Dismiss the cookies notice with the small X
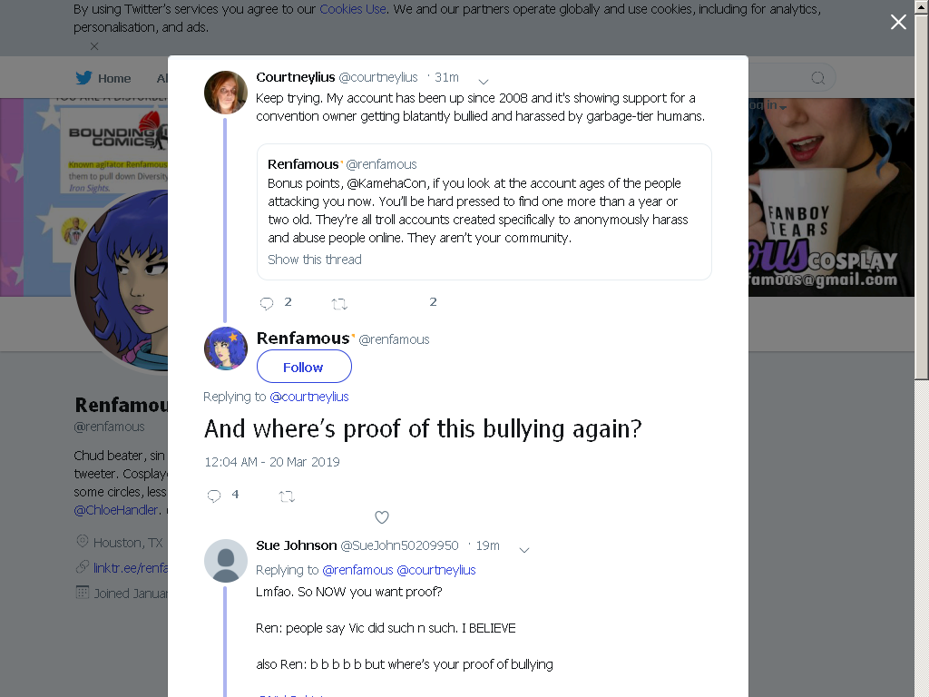Screen dimensions: 929x697 pyautogui.click(x=94, y=45)
